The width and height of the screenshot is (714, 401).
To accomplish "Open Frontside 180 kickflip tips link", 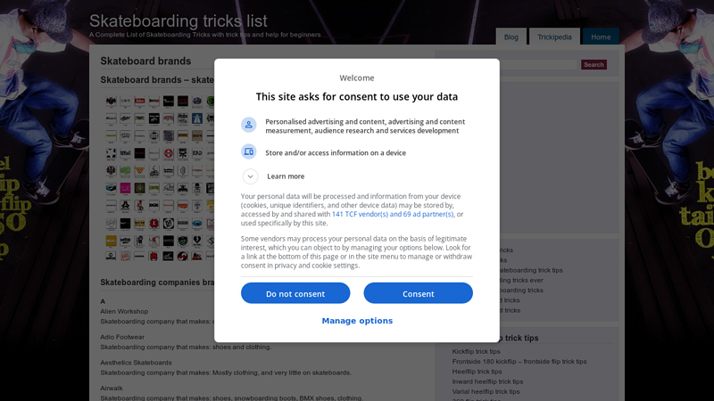I will [x=519, y=362].
